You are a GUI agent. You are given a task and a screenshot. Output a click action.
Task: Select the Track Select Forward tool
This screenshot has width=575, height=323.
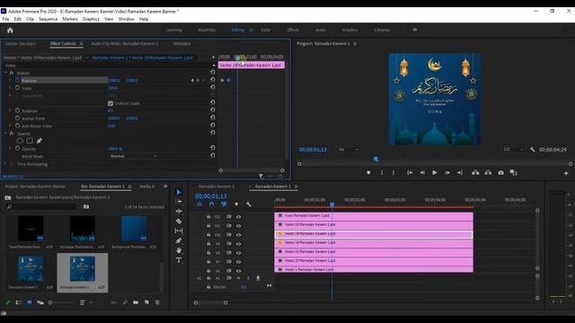179,202
